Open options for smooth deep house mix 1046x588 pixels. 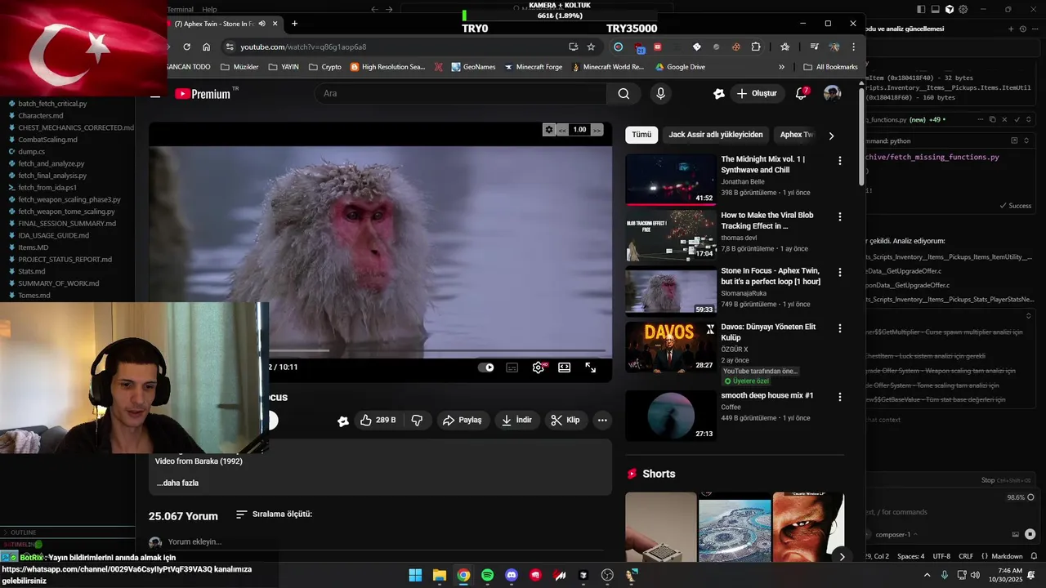[x=839, y=397]
